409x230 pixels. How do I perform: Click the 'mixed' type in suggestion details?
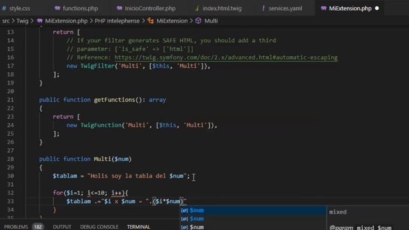(338, 212)
